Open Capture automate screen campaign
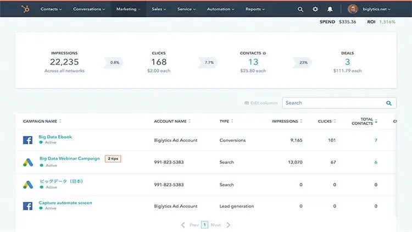Image resolution: width=412 pixels, height=232 pixels. click(x=65, y=203)
